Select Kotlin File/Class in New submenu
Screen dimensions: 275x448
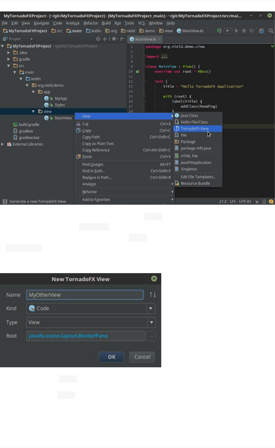[x=198, y=122]
